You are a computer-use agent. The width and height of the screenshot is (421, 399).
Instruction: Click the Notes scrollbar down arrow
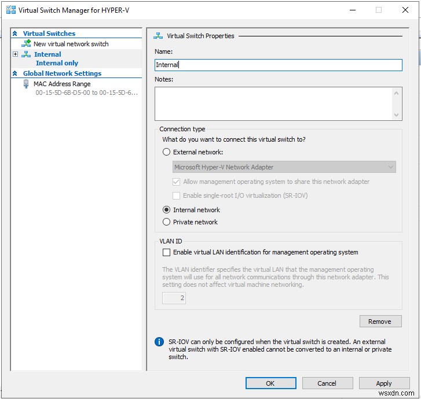pyautogui.click(x=396, y=114)
